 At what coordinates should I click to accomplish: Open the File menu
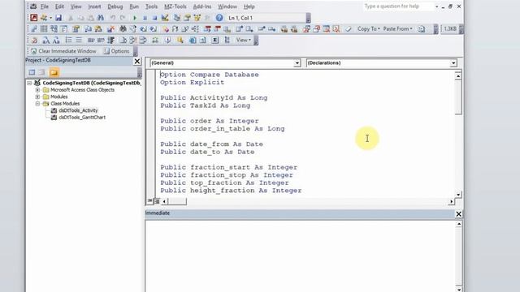[45, 6]
